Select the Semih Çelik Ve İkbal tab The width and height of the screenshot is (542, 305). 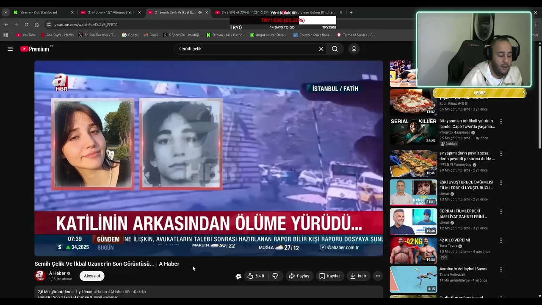click(x=177, y=12)
